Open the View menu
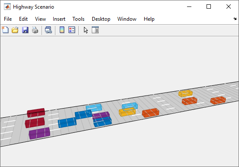239x167 pixels. pos(40,19)
